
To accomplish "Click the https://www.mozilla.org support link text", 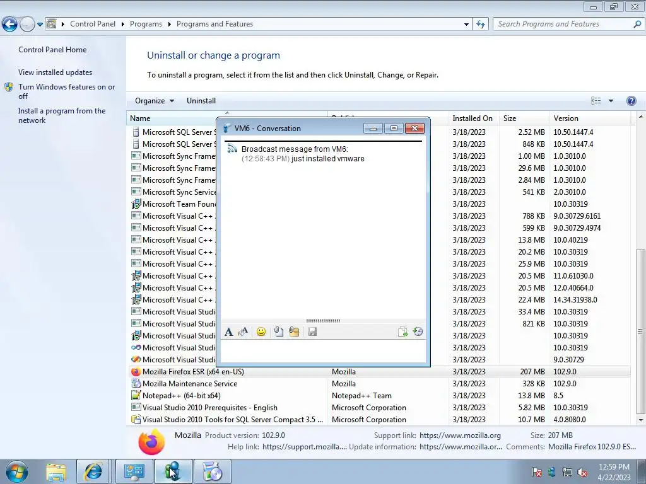I will tap(460, 435).
